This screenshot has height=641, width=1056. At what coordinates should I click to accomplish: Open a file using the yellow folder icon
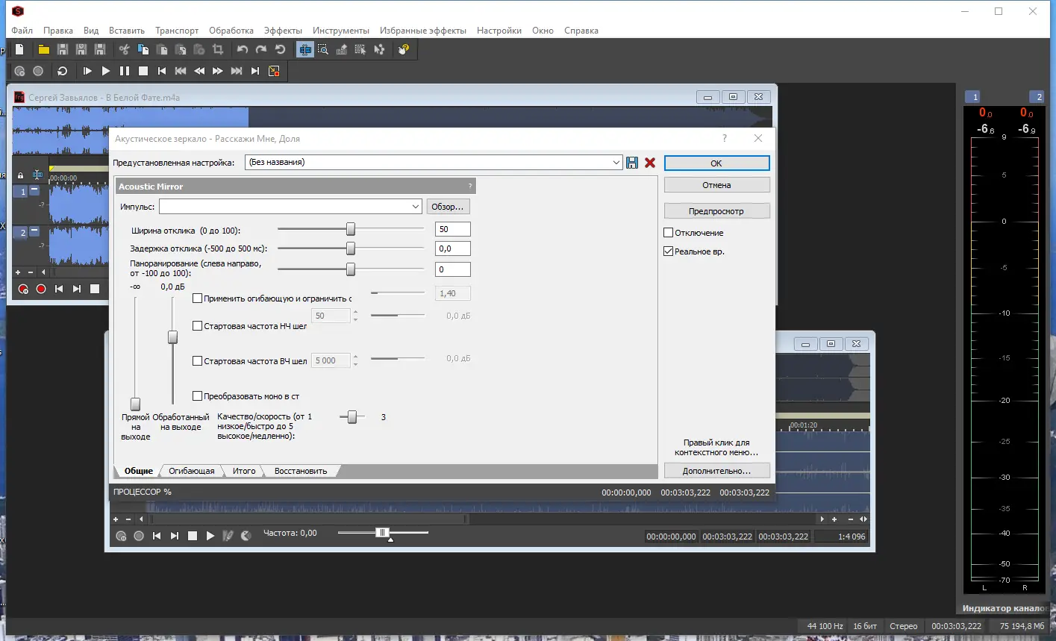coord(44,49)
